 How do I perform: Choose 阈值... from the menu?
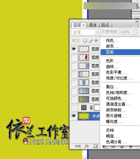(x=120, y=136)
